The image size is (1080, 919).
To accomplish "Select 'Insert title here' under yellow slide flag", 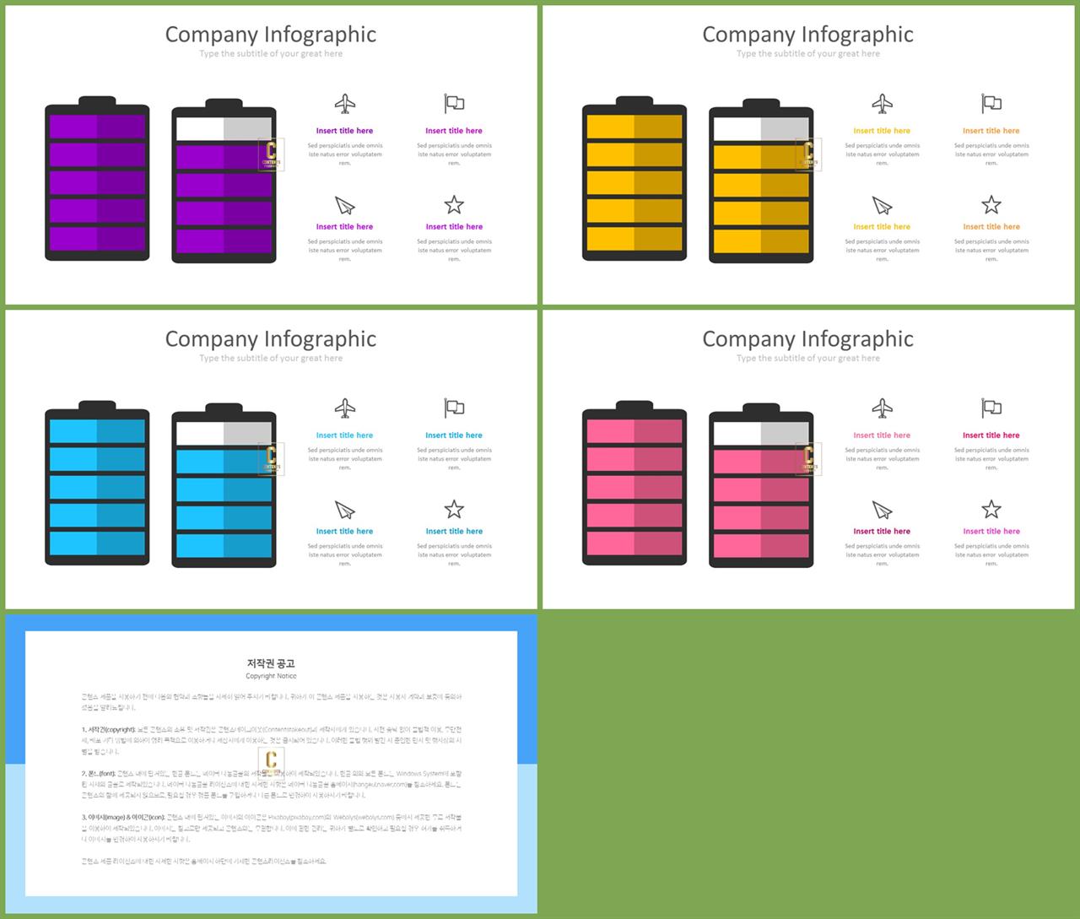I will (991, 131).
